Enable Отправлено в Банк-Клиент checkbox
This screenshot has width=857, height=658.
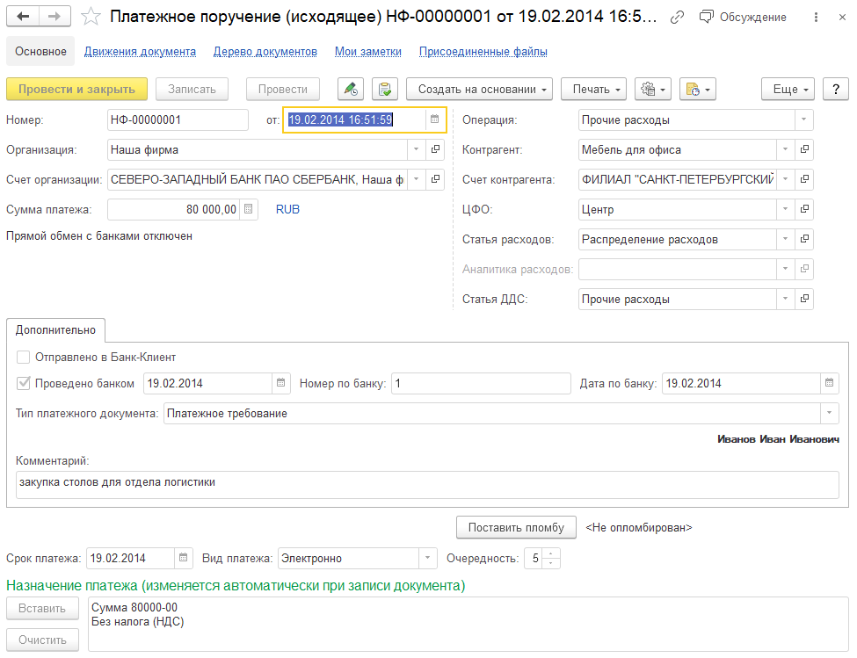coord(23,358)
